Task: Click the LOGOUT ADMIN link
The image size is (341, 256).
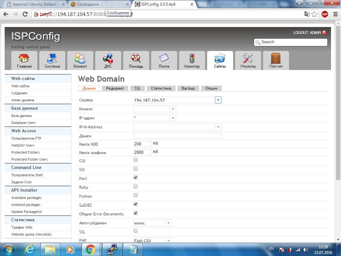Action: (307, 33)
